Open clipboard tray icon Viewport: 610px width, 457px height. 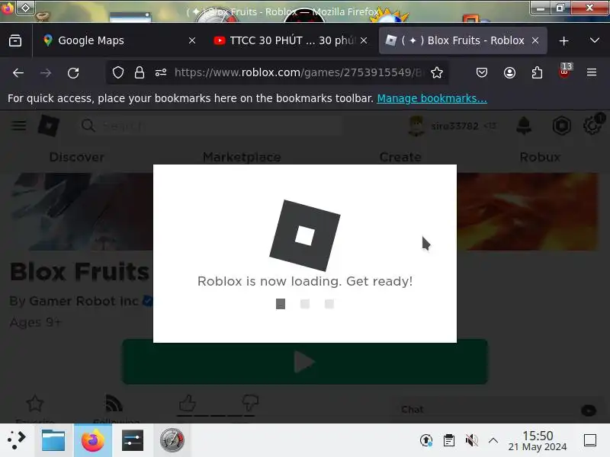(x=449, y=440)
